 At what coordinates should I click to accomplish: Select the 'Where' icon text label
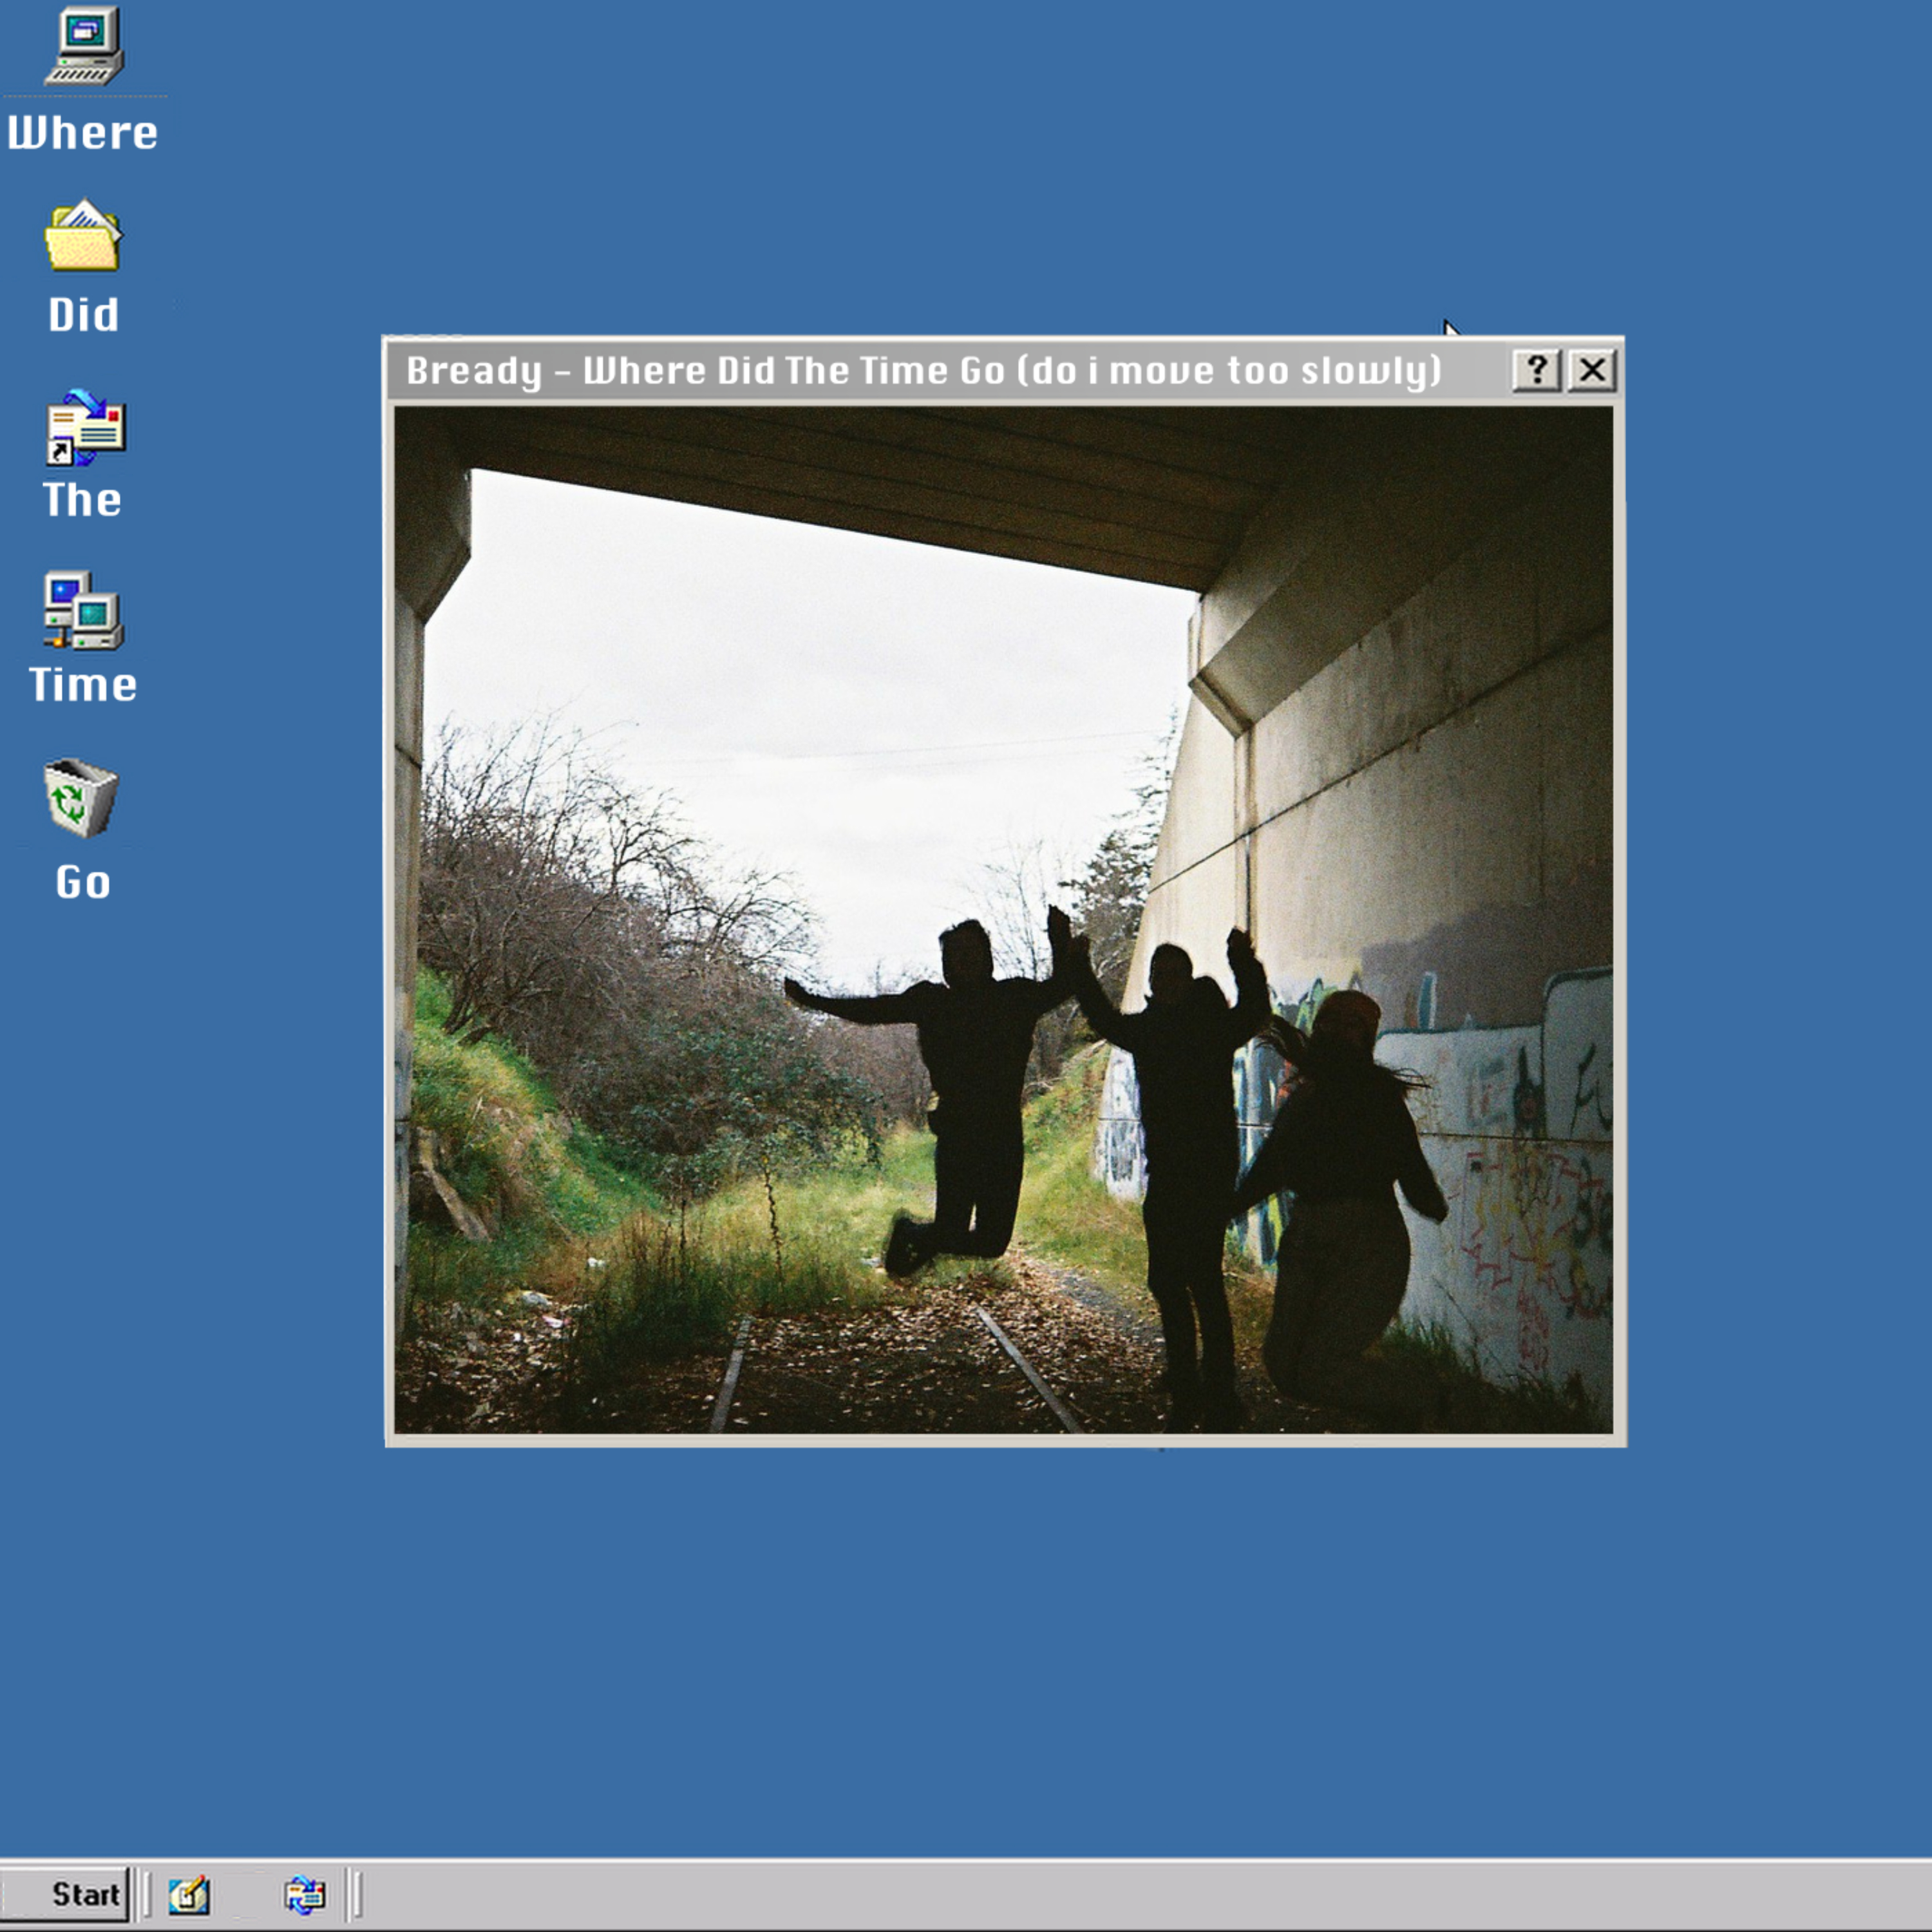tap(83, 133)
